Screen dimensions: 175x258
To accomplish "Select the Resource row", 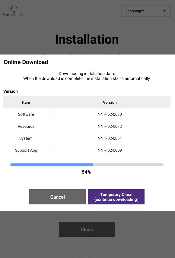I will point(87,126).
